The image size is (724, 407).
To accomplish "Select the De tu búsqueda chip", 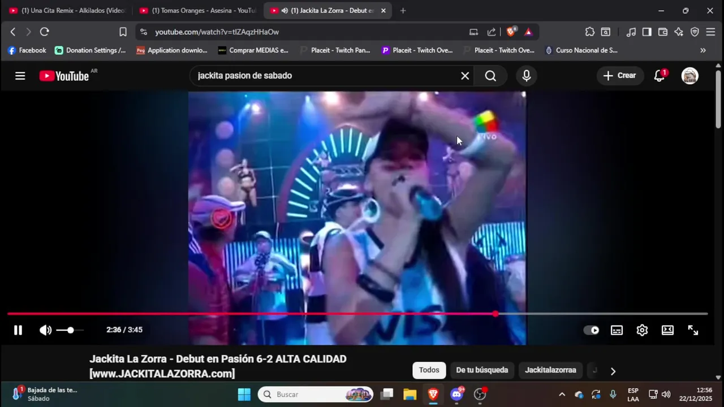I will click(482, 370).
